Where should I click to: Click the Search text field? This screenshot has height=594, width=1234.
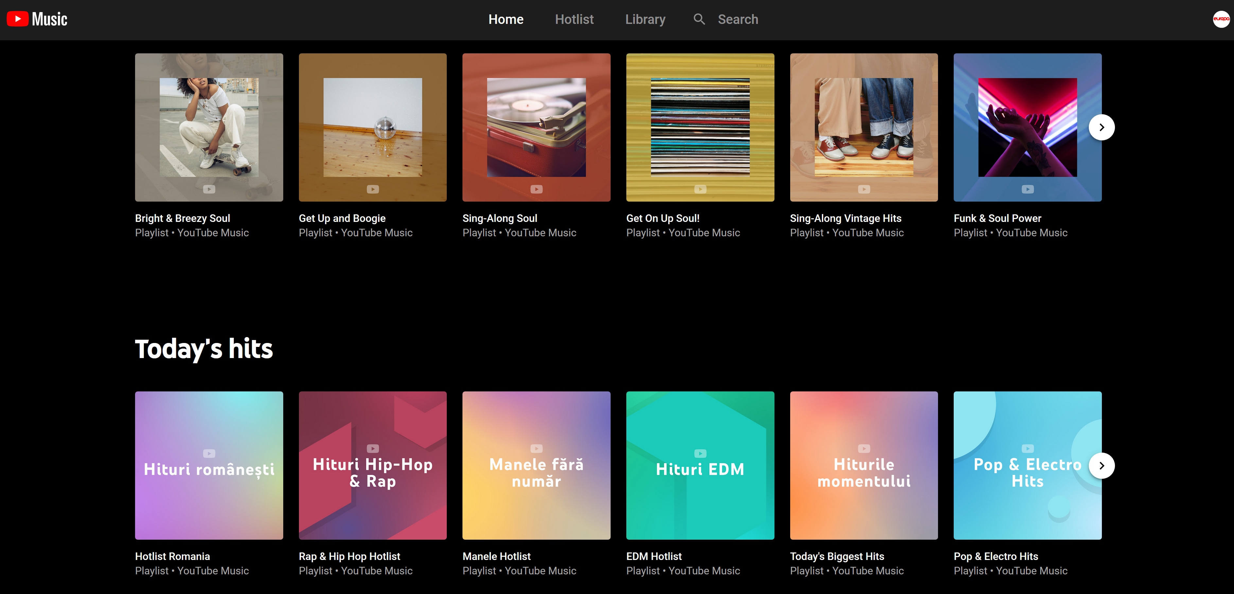coord(738,19)
